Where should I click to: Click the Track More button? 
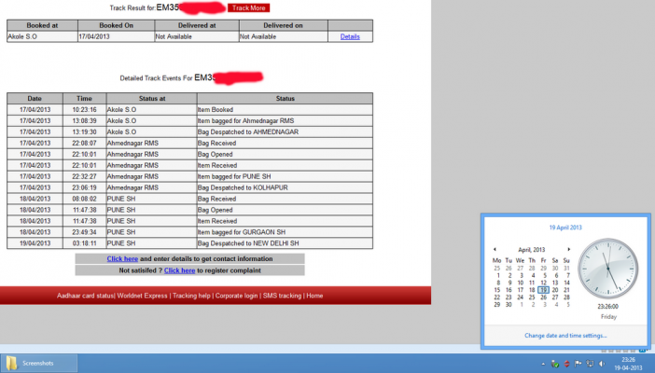(x=248, y=8)
